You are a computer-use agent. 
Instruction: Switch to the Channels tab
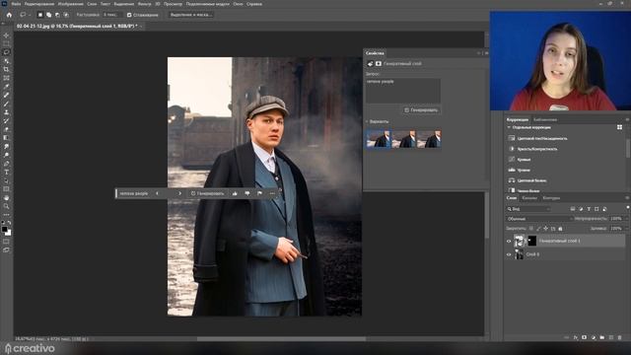tap(529, 198)
